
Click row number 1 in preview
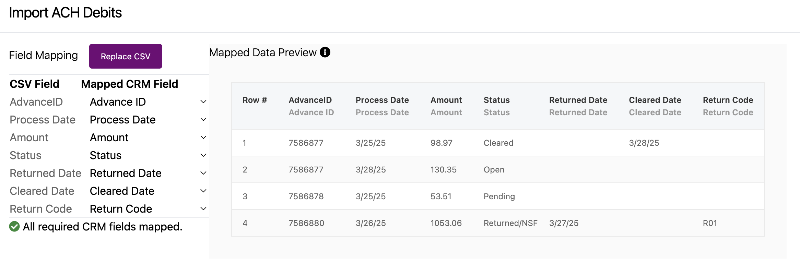(244, 143)
